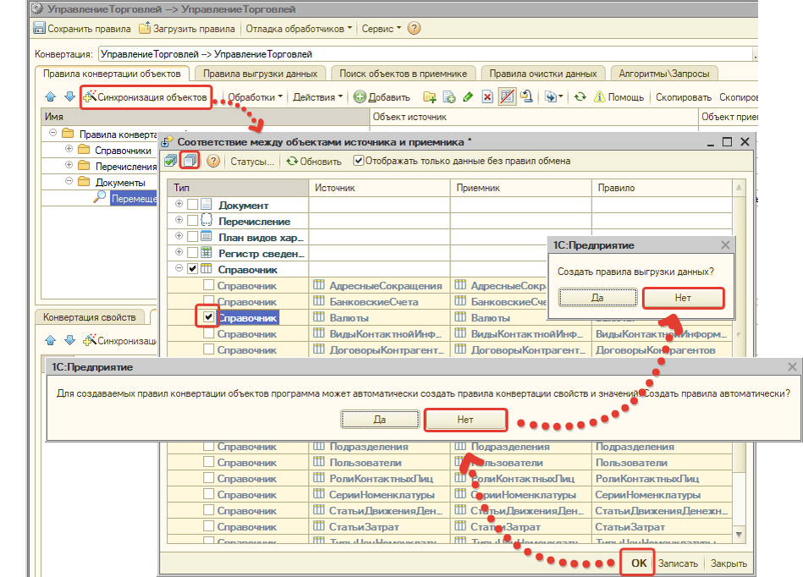Click Синхронизация объектов button
Screen dimensions: 803x577
click(146, 97)
